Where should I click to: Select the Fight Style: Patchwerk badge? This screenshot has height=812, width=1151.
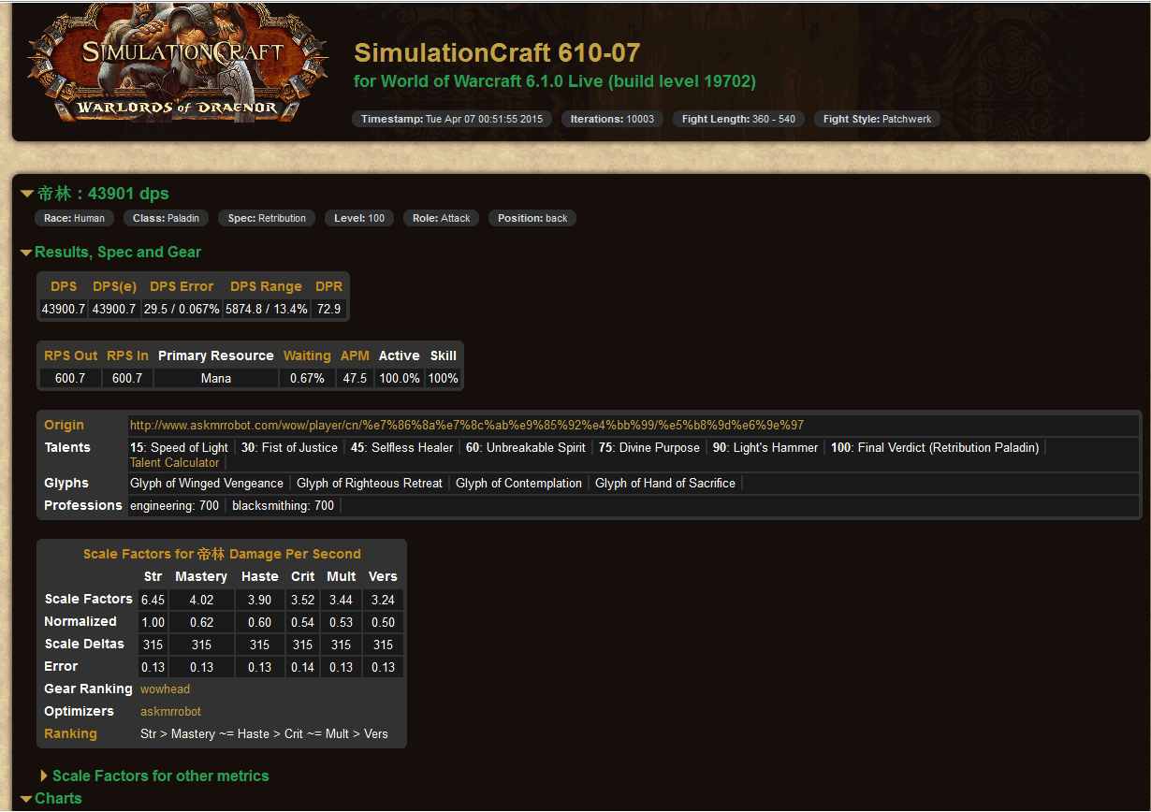tap(877, 119)
